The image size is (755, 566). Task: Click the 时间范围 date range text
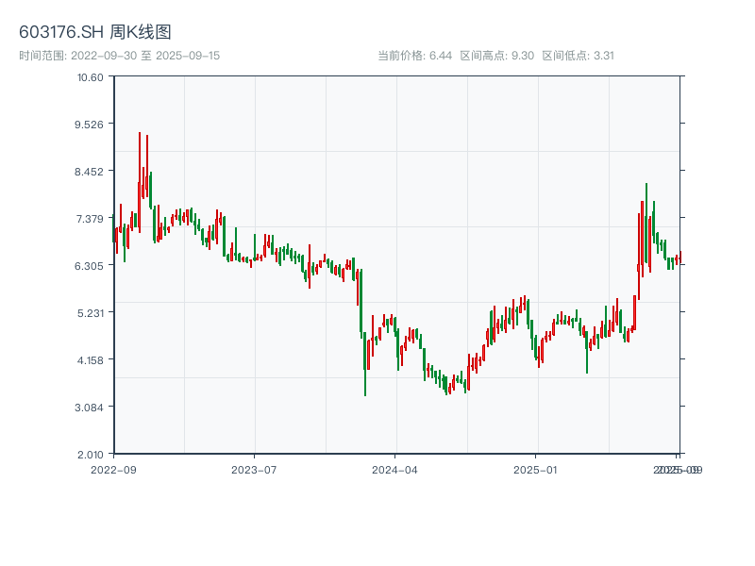(x=119, y=56)
